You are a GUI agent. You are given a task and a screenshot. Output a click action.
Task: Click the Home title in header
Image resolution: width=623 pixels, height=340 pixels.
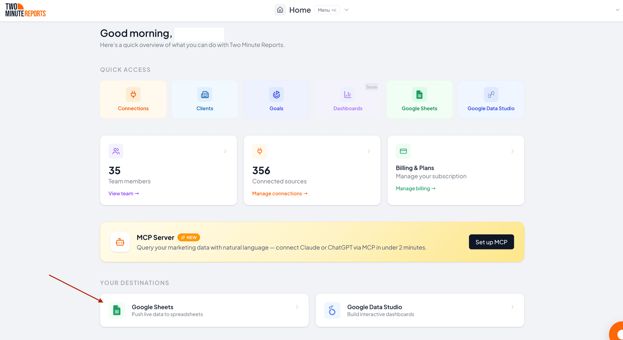point(300,10)
